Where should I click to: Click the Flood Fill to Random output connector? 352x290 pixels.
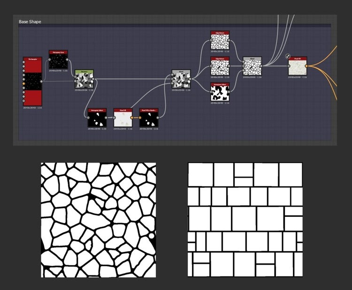(x=158, y=118)
